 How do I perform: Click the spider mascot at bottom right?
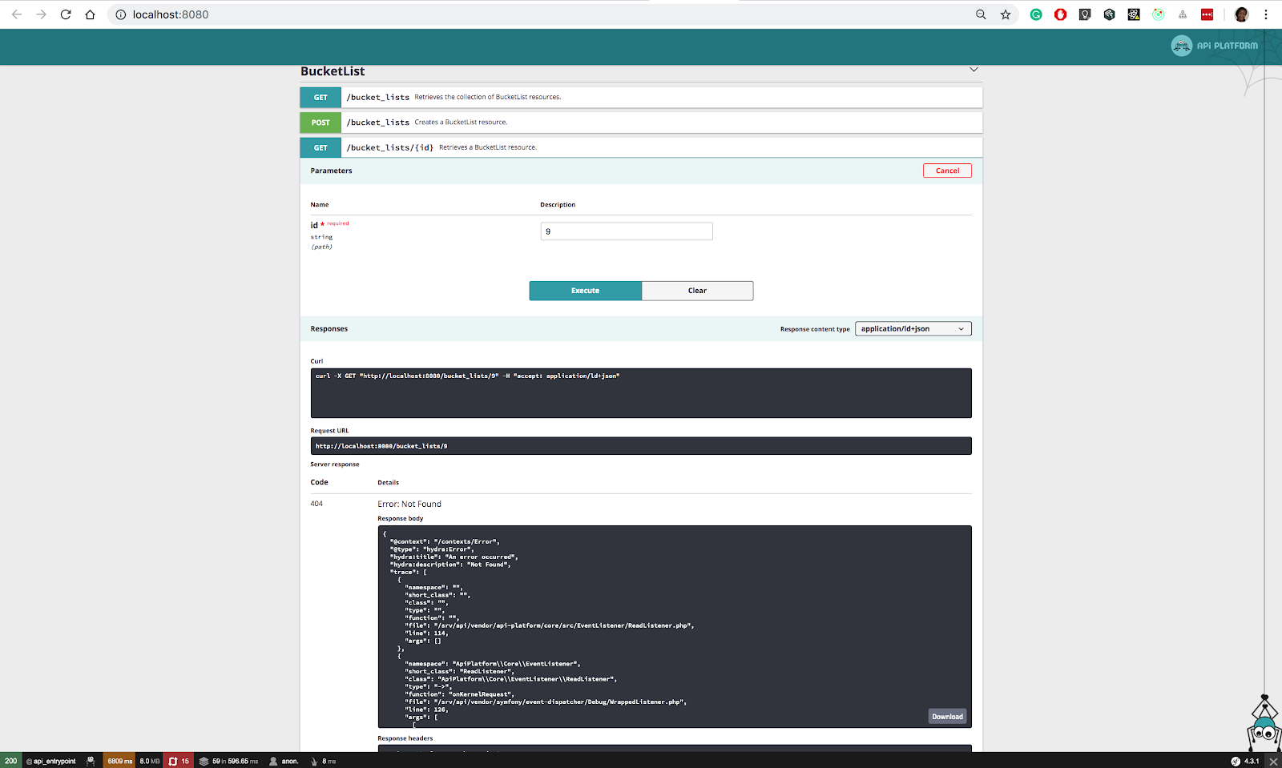click(x=1264, y=722)
